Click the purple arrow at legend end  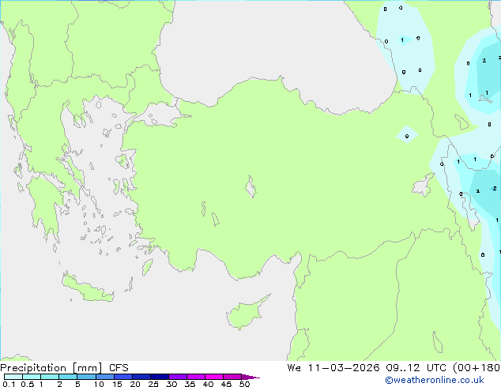pos(250,377)
